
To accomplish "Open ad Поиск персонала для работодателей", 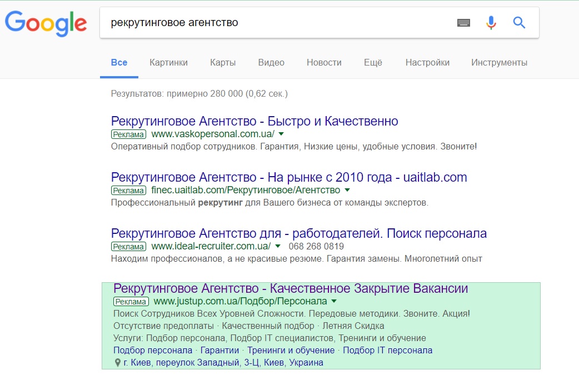I will point(299,233).
